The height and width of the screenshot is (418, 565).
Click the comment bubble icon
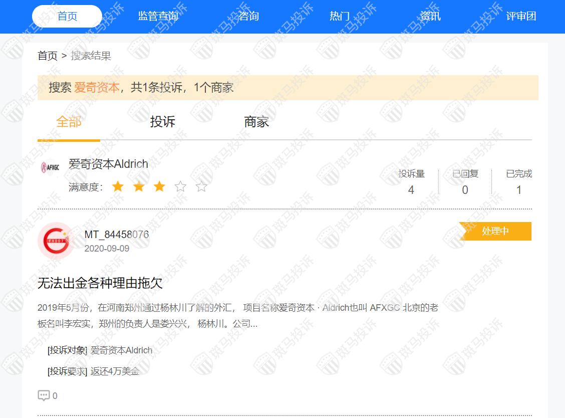(44, 395)
